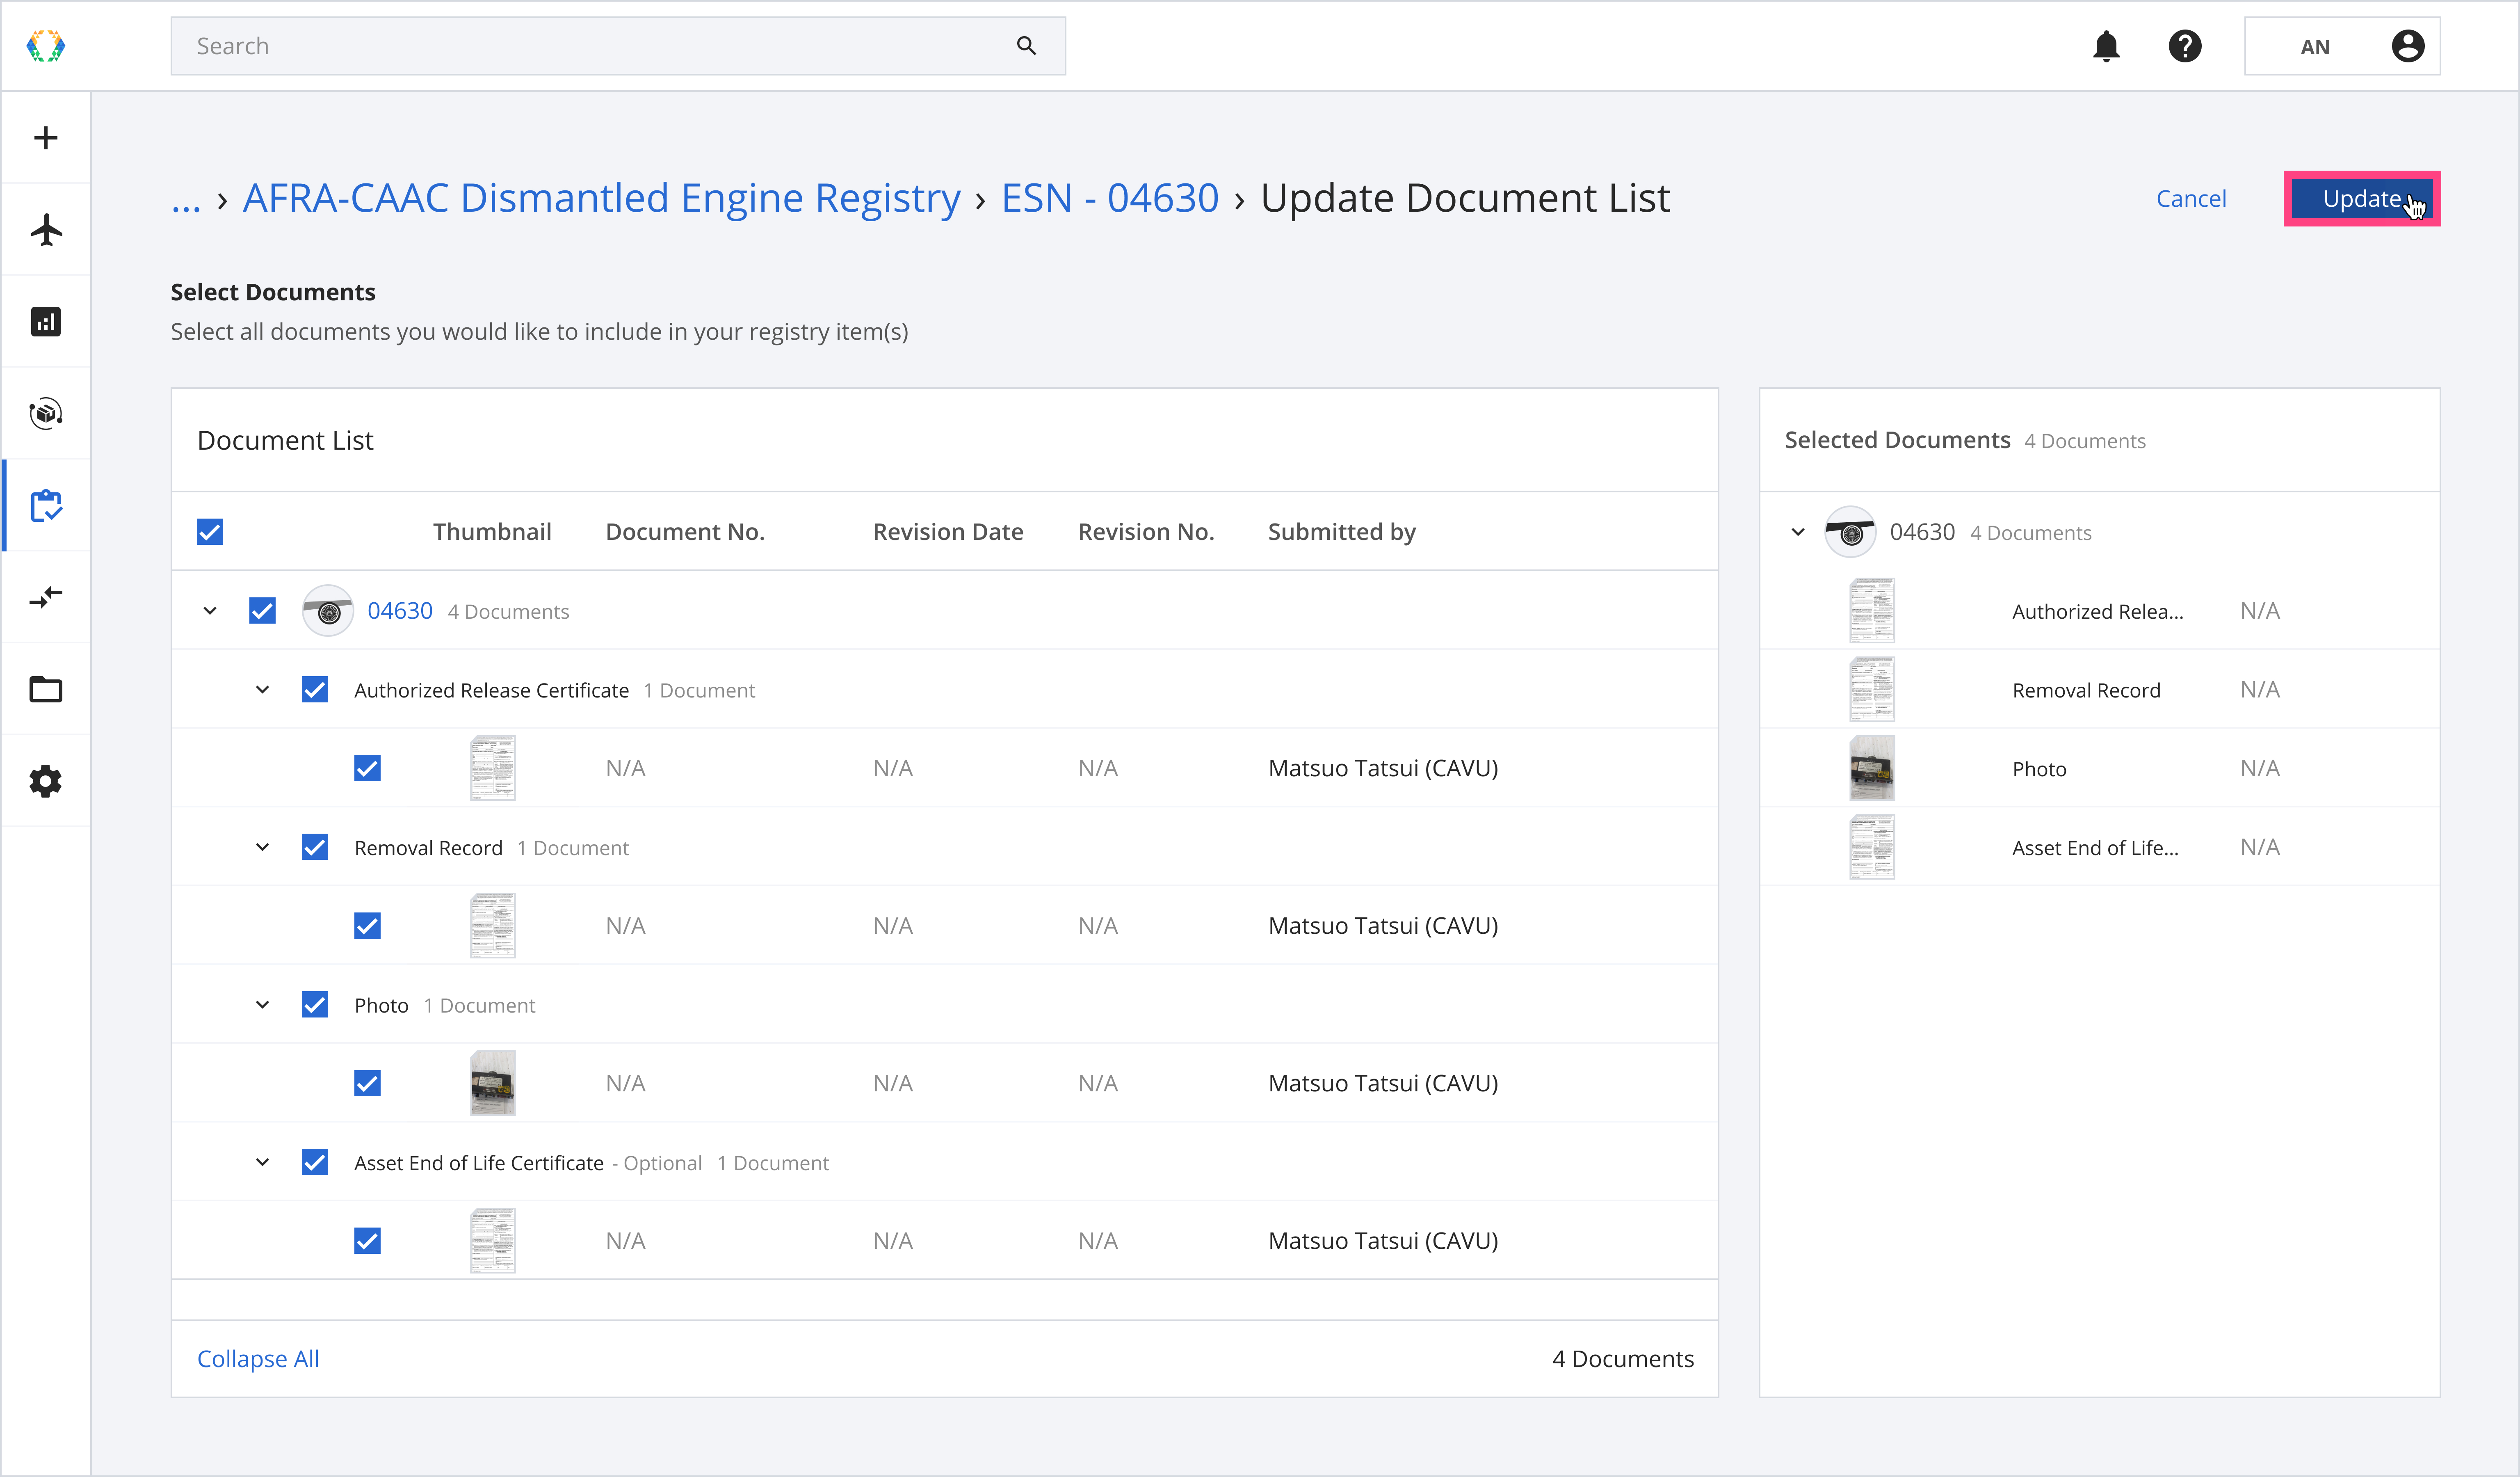Go to AFRA-CAAC Dismantled Engine Registry breadcrumb
2520x1477 pixels.
pyautogui.click(x=601, y=198)
